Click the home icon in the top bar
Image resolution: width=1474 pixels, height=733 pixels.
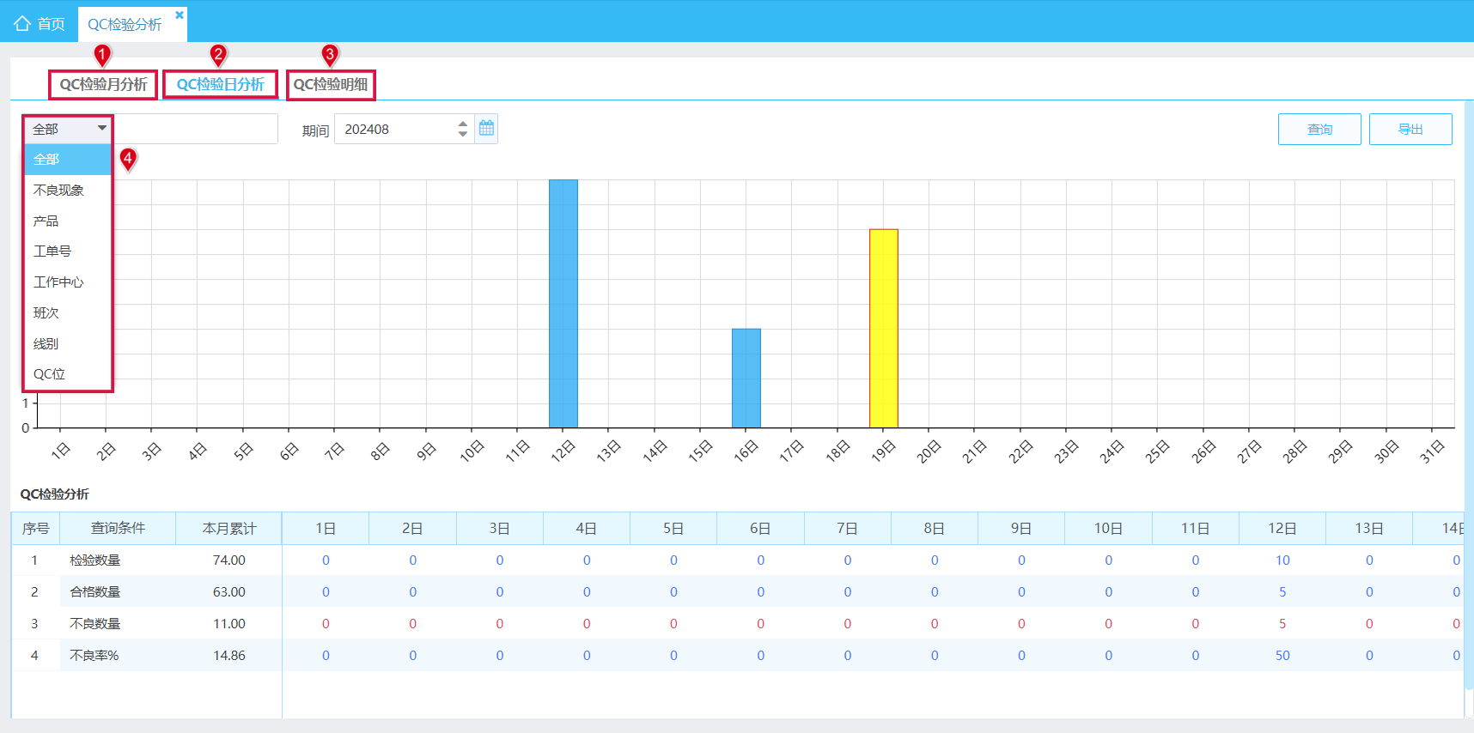22,23
